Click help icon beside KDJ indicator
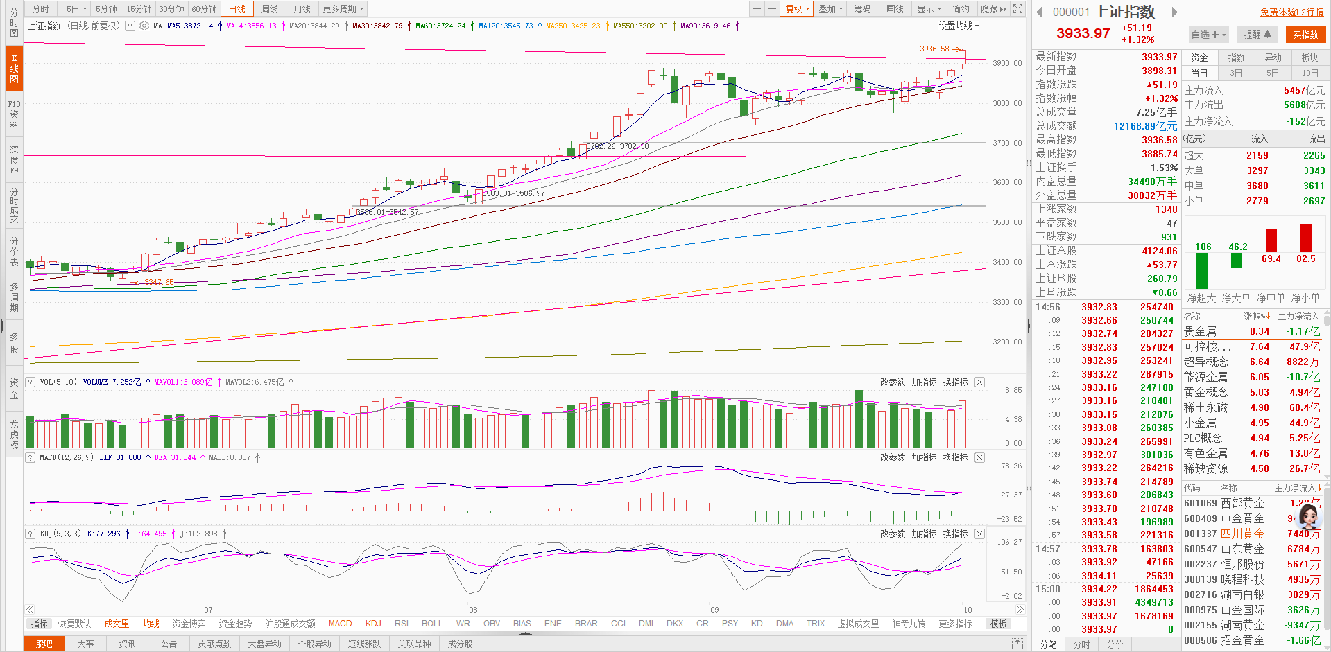1331x652 pixels. [x=31, y=534]
